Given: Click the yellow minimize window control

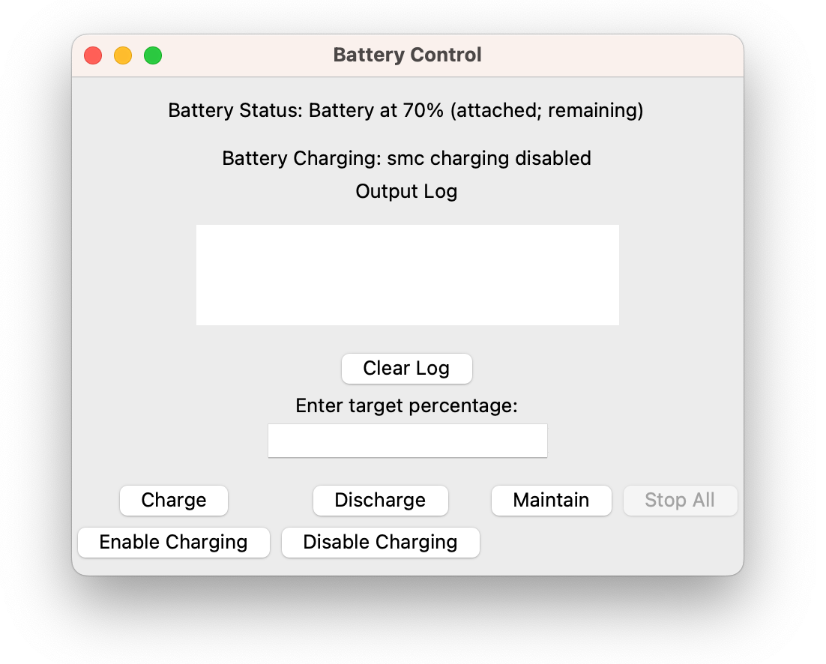Looking at the screenshot, I should tap(122, 55).
